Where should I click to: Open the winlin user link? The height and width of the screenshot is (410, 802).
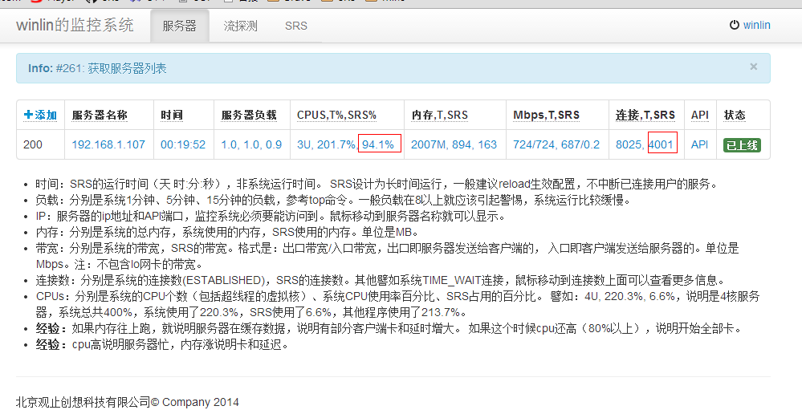coord(756,26)
